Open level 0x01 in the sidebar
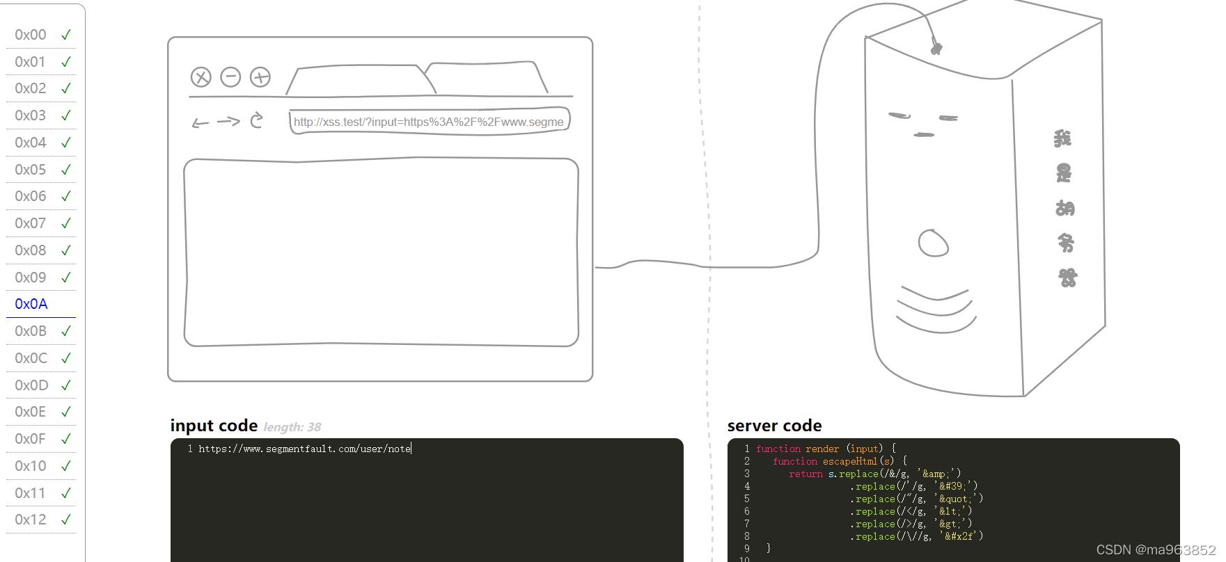The width and height of the screenshot is (1226, 562). (41, 62)
